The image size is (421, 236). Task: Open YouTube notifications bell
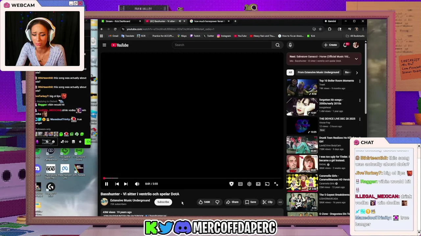pyautogui.click(x=345, y=45)
